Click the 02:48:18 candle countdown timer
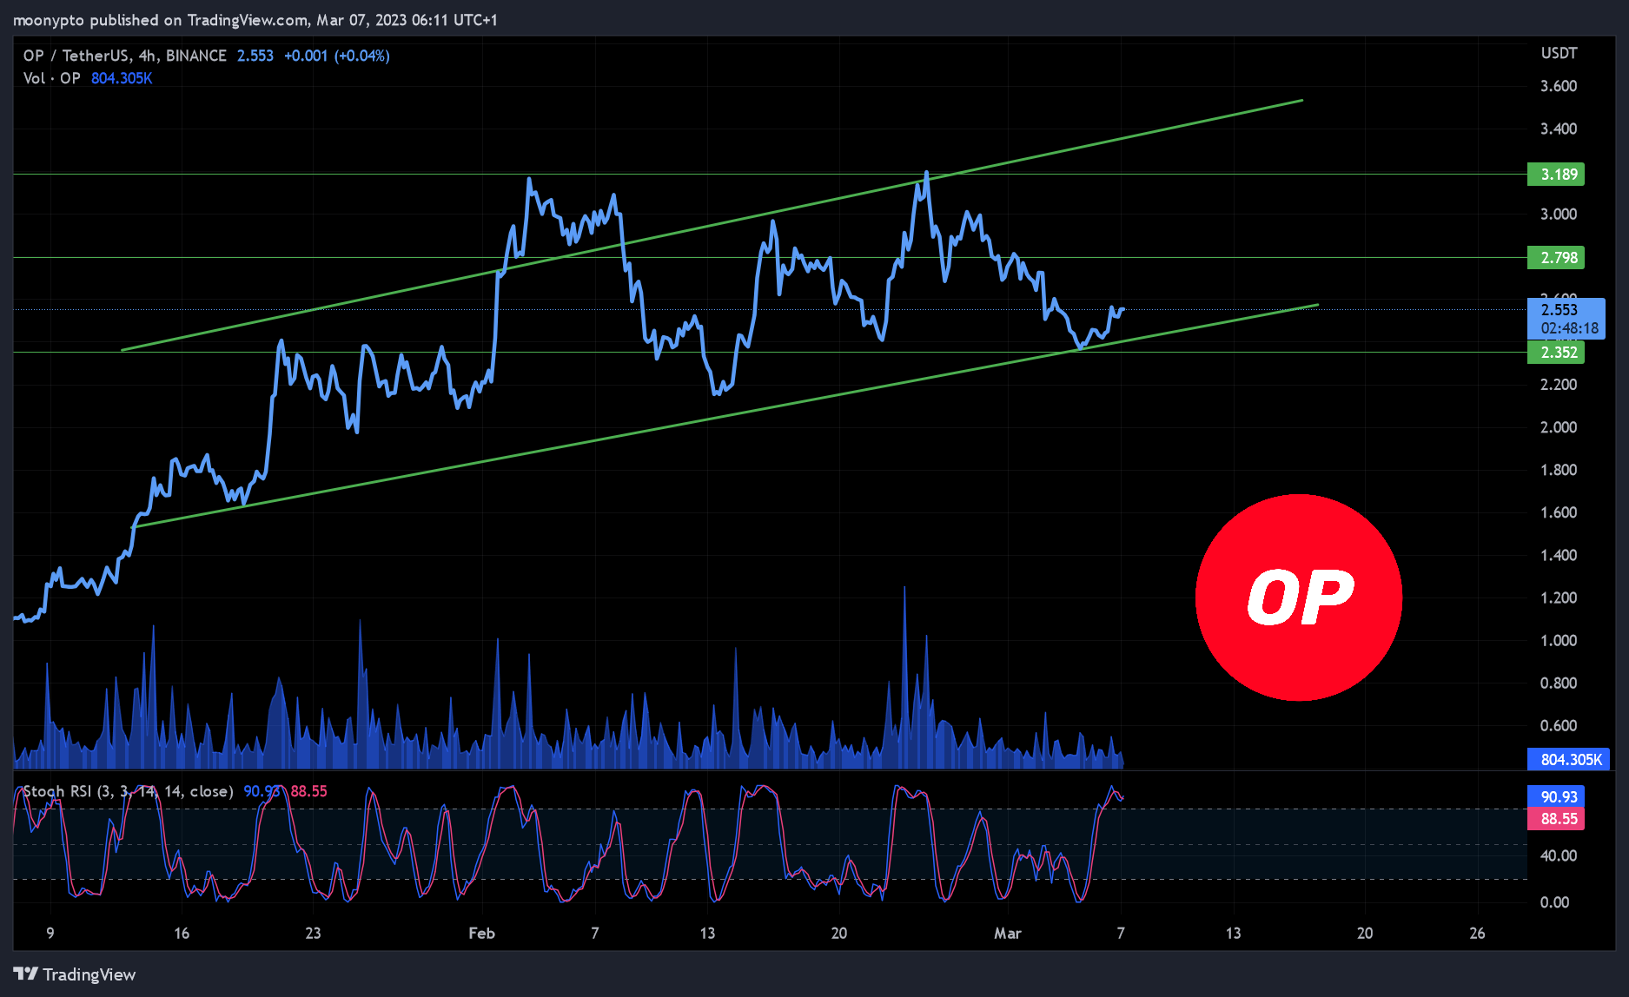 tap(1570, 328)
